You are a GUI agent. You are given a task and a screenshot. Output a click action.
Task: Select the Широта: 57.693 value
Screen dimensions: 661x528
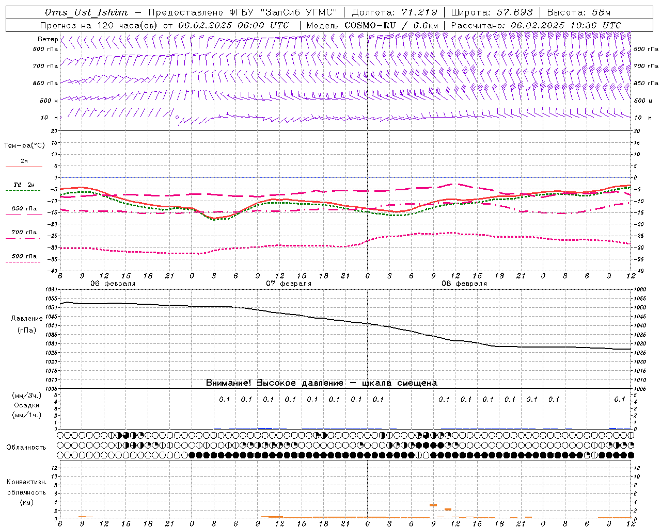492,12
